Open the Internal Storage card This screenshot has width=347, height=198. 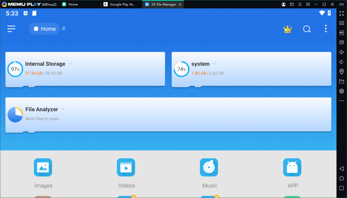(85, 69)
